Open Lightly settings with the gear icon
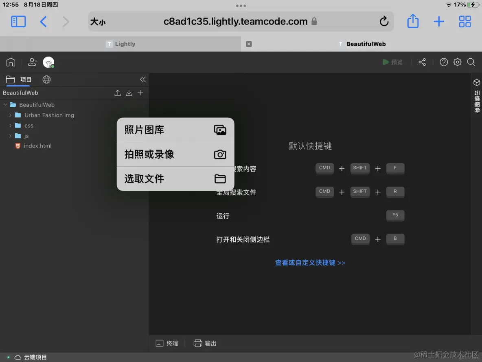This screenshot has height=362, width=482. click(x=457, y=62)
